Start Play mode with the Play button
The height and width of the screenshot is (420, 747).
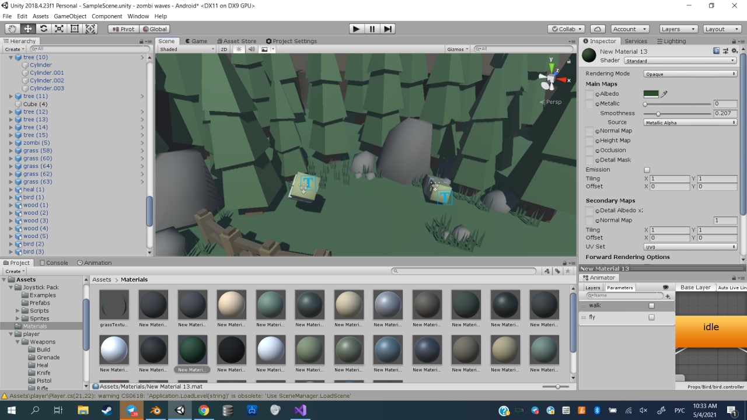[x=357, y=29]
